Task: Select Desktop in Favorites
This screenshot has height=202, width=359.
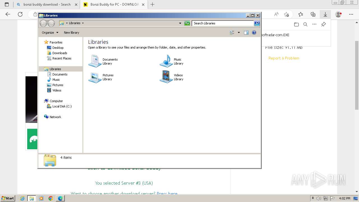Action: [58, 48]
